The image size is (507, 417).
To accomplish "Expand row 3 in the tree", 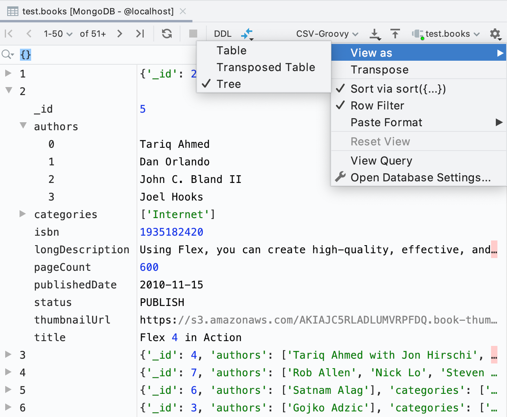I will point(8,354).
